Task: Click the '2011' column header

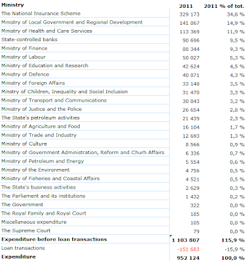Action: tap(186, 7)
